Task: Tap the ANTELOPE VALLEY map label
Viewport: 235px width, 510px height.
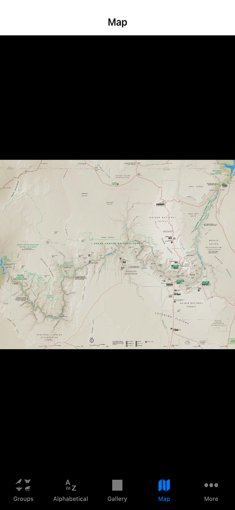Action: tap(110, 203)
